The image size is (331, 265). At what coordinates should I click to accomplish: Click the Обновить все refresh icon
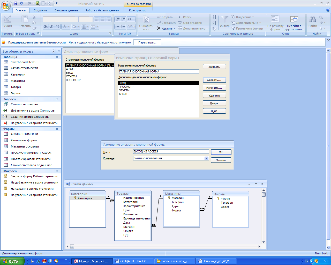coord(146,20)
